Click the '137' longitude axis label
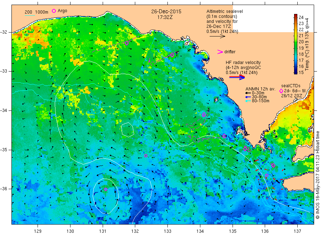Screen dimensions: 322x236 click(298, 231)
